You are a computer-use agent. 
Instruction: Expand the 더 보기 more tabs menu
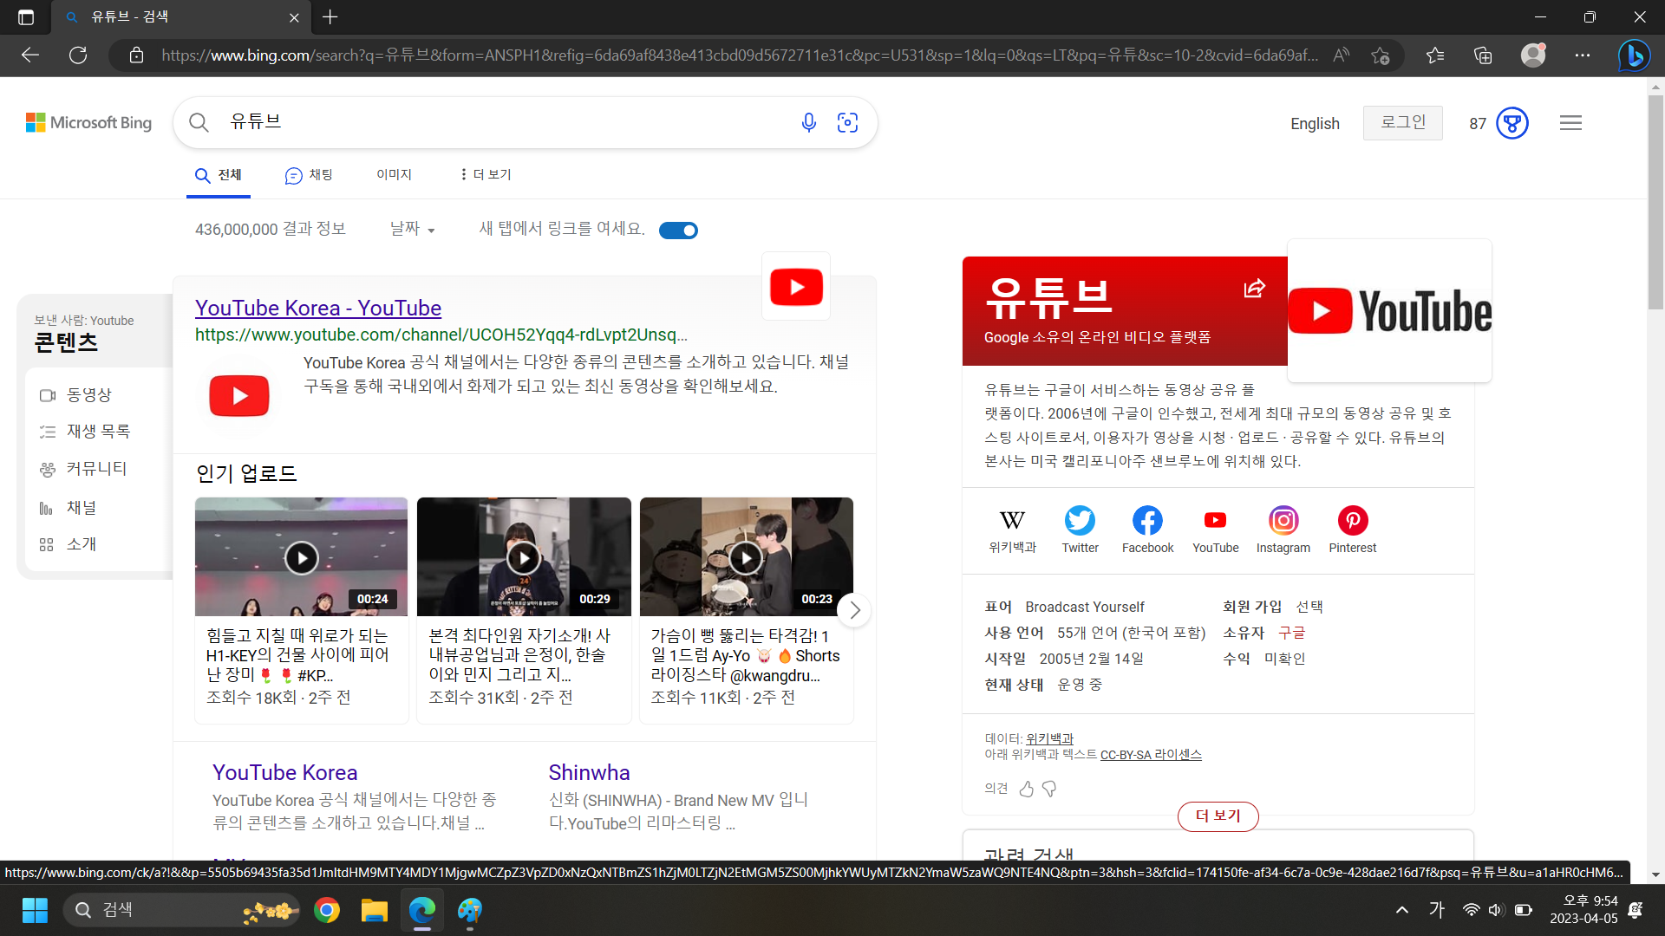pyautogui.click(x=486, y=174)
